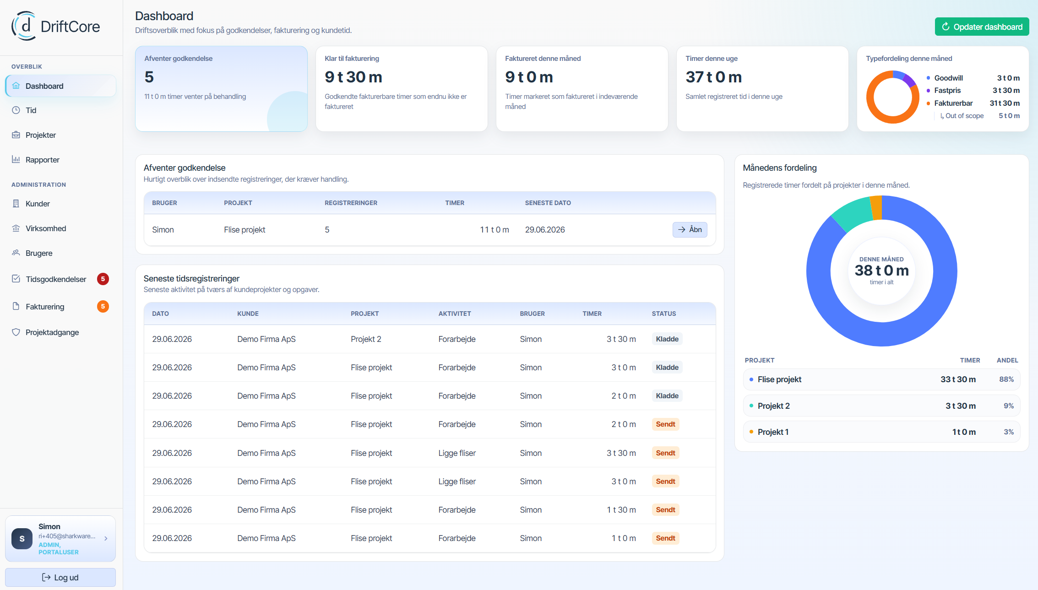Click the orange Fakturerbar legend dot
The width and height of the screenshot is (1038, 590).
tap(928, 103)
